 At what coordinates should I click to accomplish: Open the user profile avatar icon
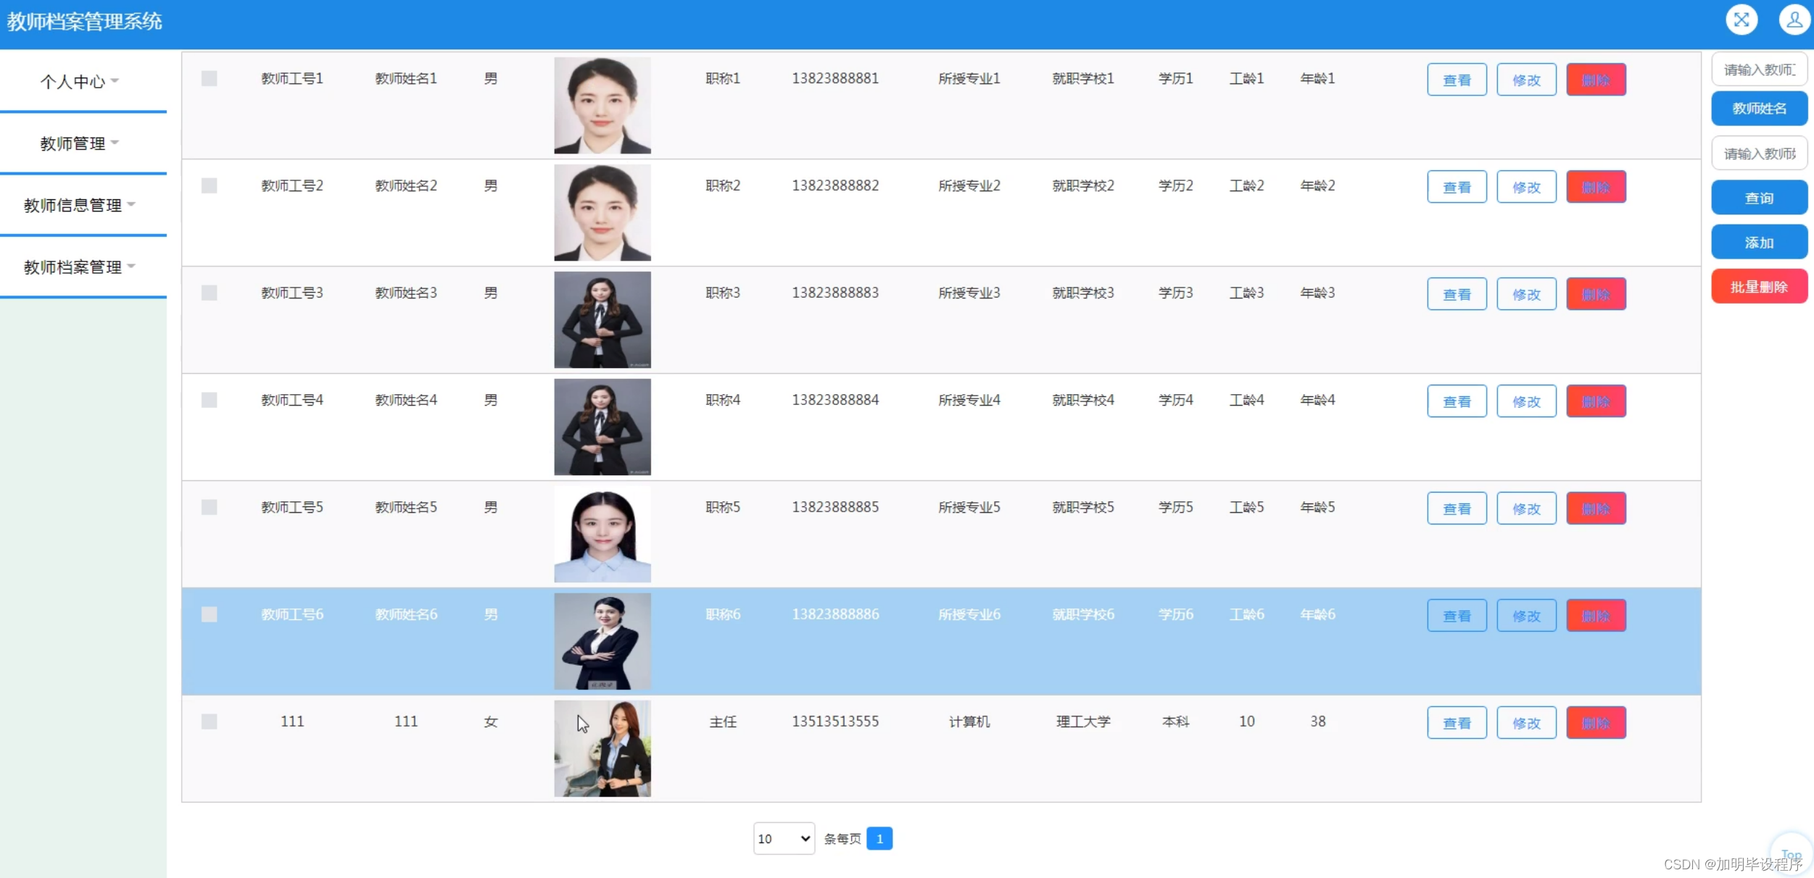tap(1794, 20)
